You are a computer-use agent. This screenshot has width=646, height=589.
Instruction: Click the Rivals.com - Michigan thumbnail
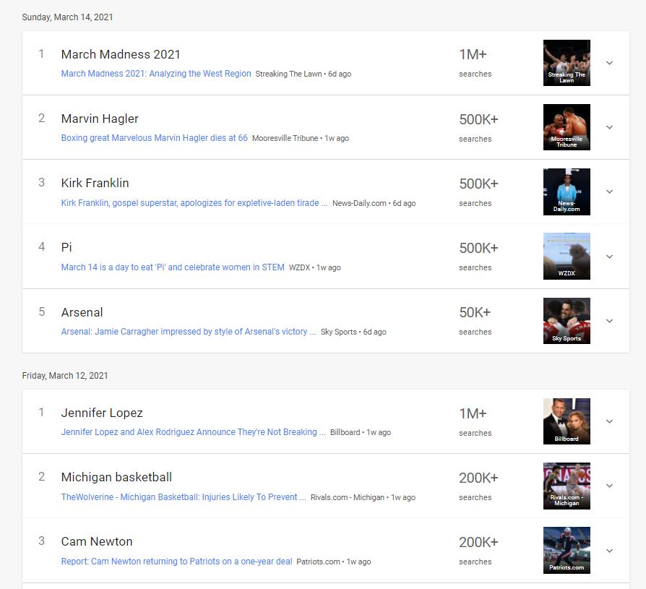point(567,486)
